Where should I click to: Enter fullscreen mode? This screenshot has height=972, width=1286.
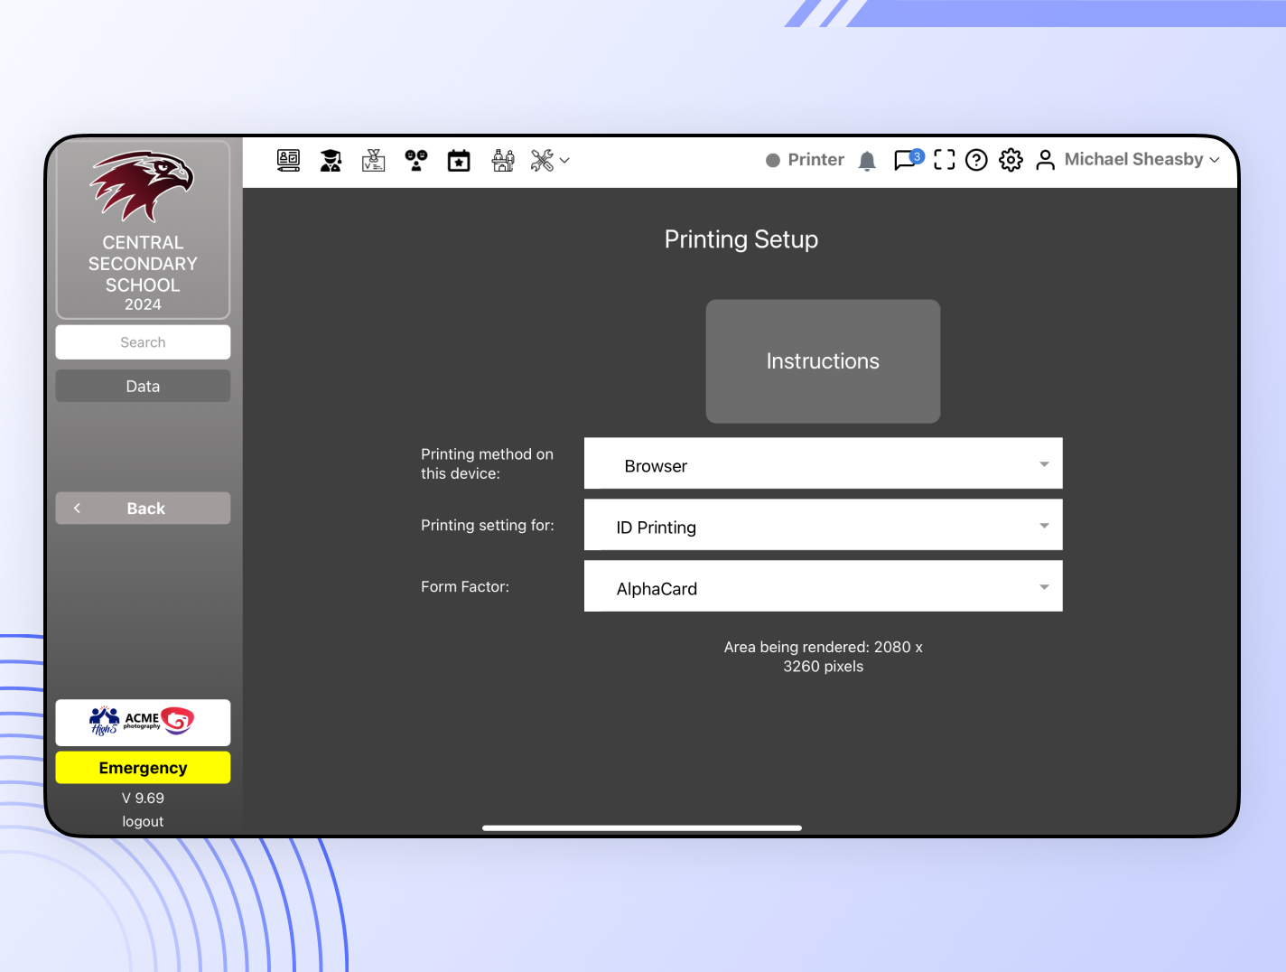944,160
